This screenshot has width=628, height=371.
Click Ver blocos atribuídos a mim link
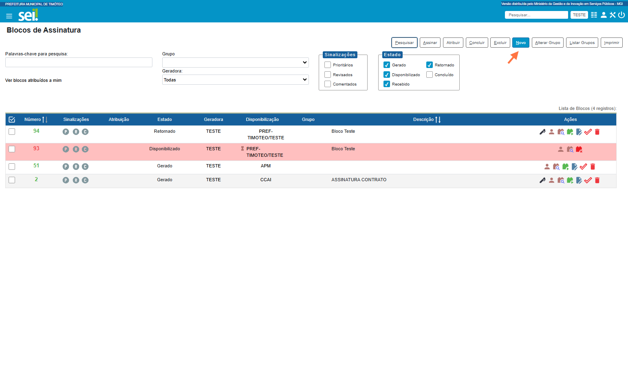coord(33,80)
